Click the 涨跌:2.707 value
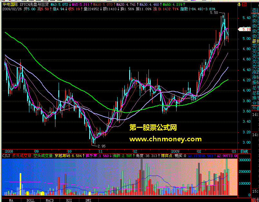The width and height of the screenshot is (259, 202). [122, 156]
